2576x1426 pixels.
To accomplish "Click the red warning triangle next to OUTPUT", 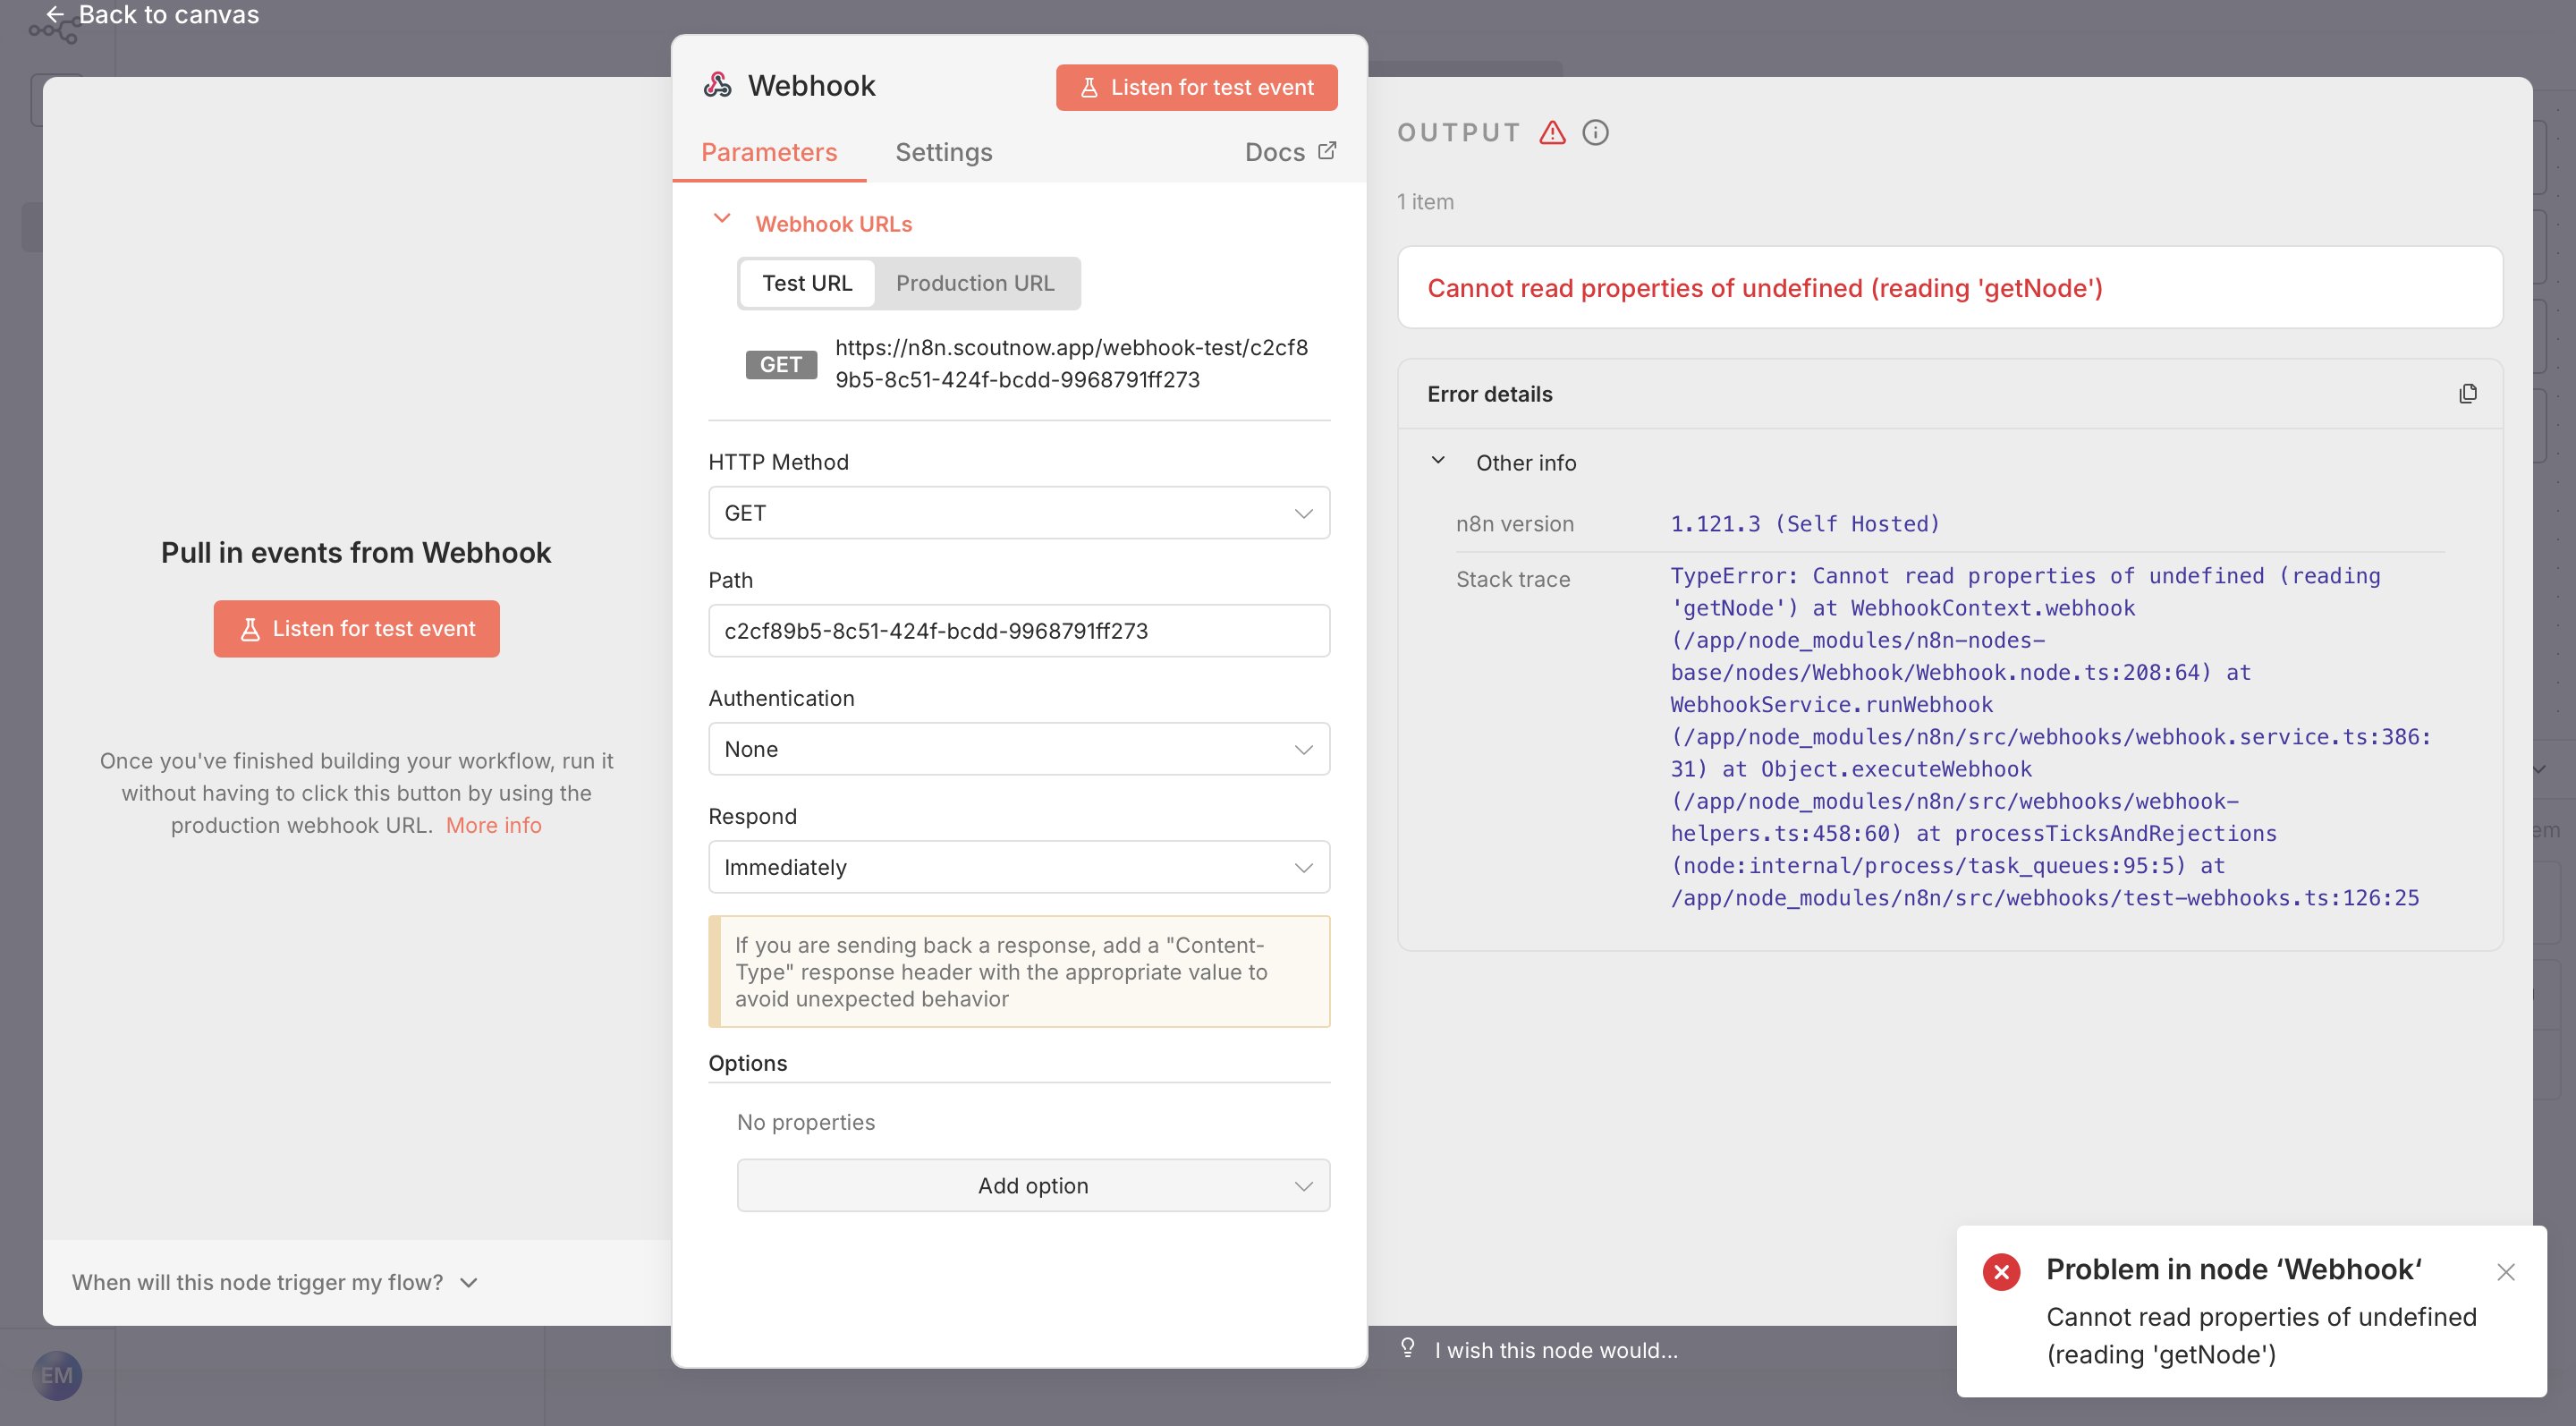I will point(1551,132).
